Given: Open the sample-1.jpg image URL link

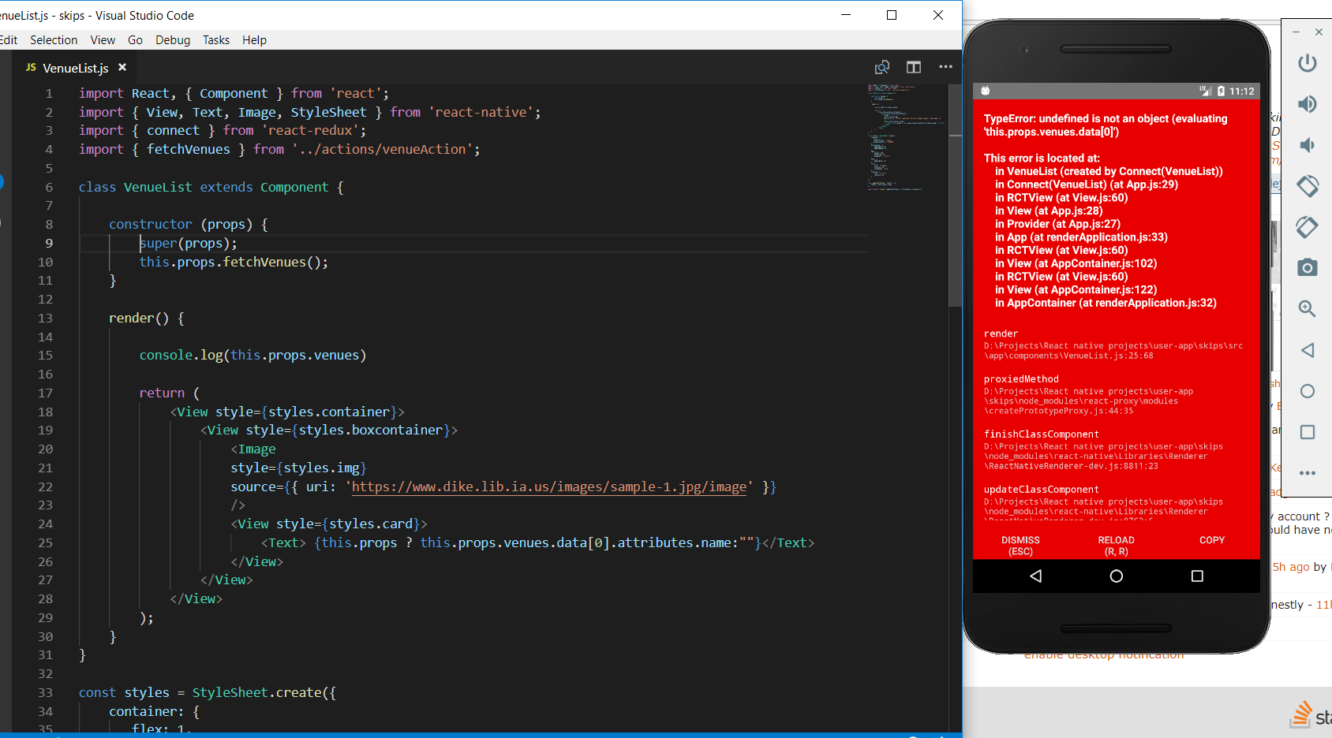Looking at the screenshot, I should click(549, 486).
